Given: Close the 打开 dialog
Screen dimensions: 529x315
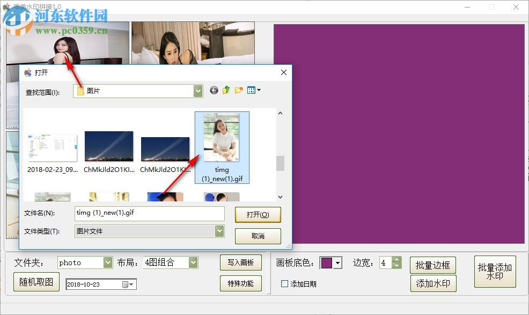Looking at the screenshot, I should 284,72.
